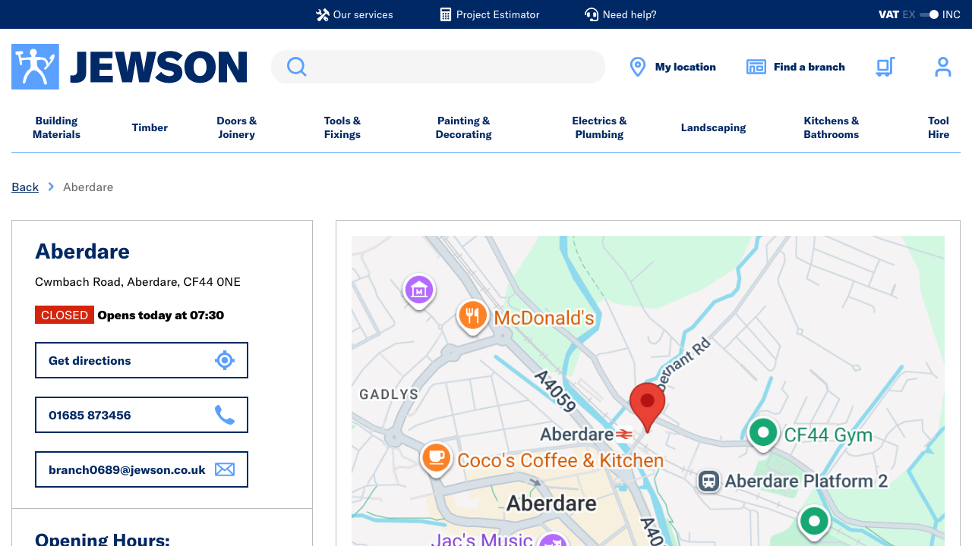This screenshot has height=546, width=972.
Task: Select the CF44 Gym map marker
Action: coord(763,433)
